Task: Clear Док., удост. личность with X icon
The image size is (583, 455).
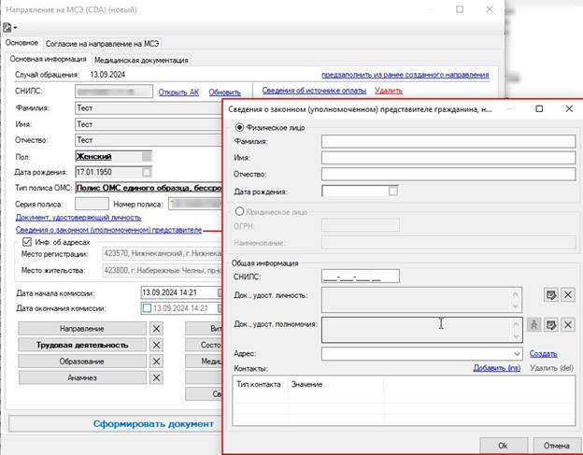Action: [568, 295]
